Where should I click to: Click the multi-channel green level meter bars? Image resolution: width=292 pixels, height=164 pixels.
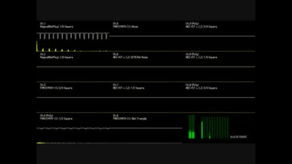(215, 128)
